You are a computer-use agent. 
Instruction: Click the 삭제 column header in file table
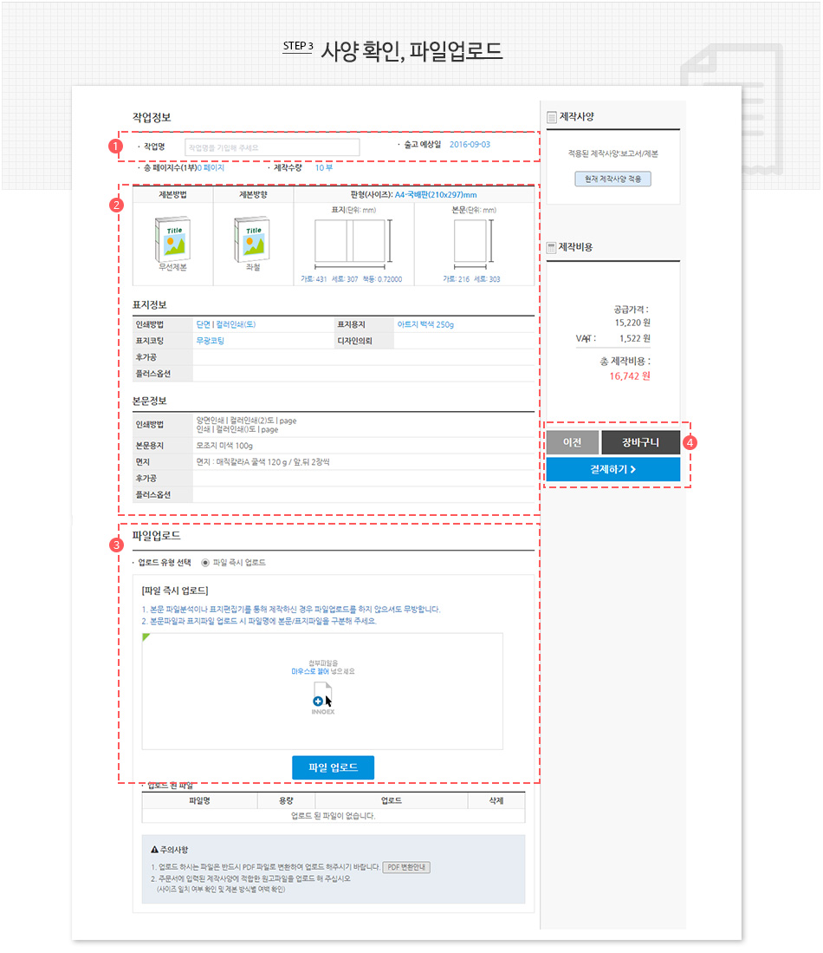pos(496,800)
